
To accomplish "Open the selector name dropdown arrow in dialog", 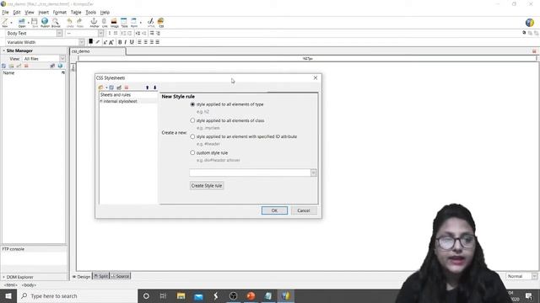I will pyautogui.click(x=313, y=173).
